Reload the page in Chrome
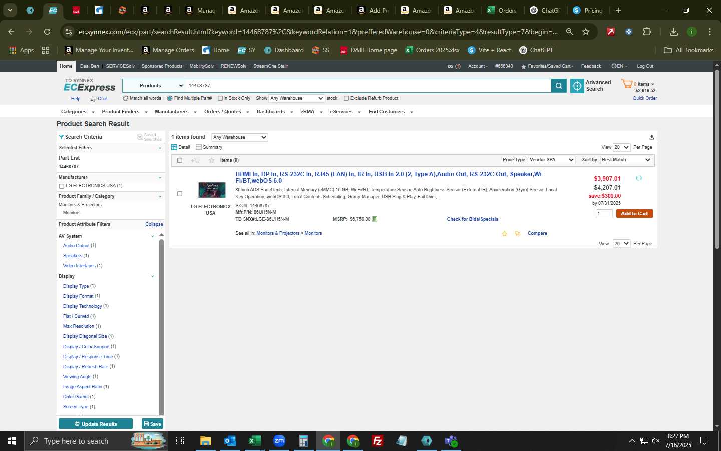 coord(47,32)
